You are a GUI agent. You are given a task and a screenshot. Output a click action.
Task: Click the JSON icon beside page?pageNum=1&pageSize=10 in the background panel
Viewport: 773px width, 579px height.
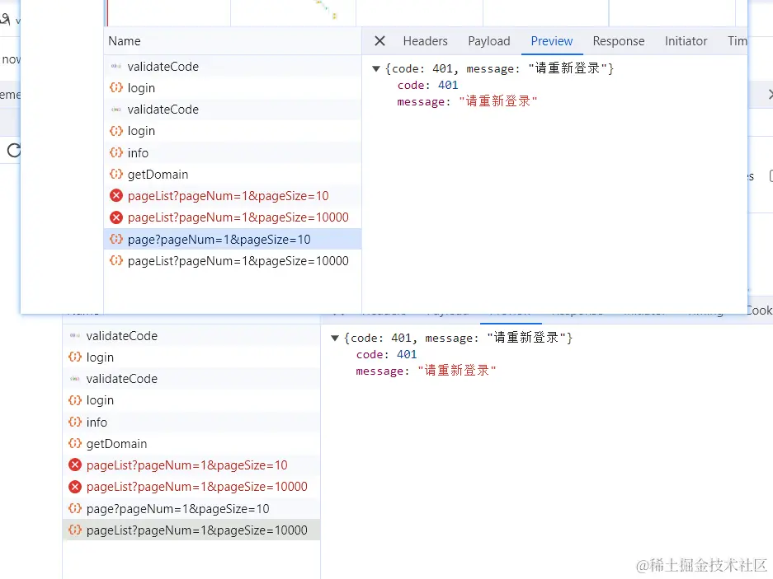click(x=75, y=509)
